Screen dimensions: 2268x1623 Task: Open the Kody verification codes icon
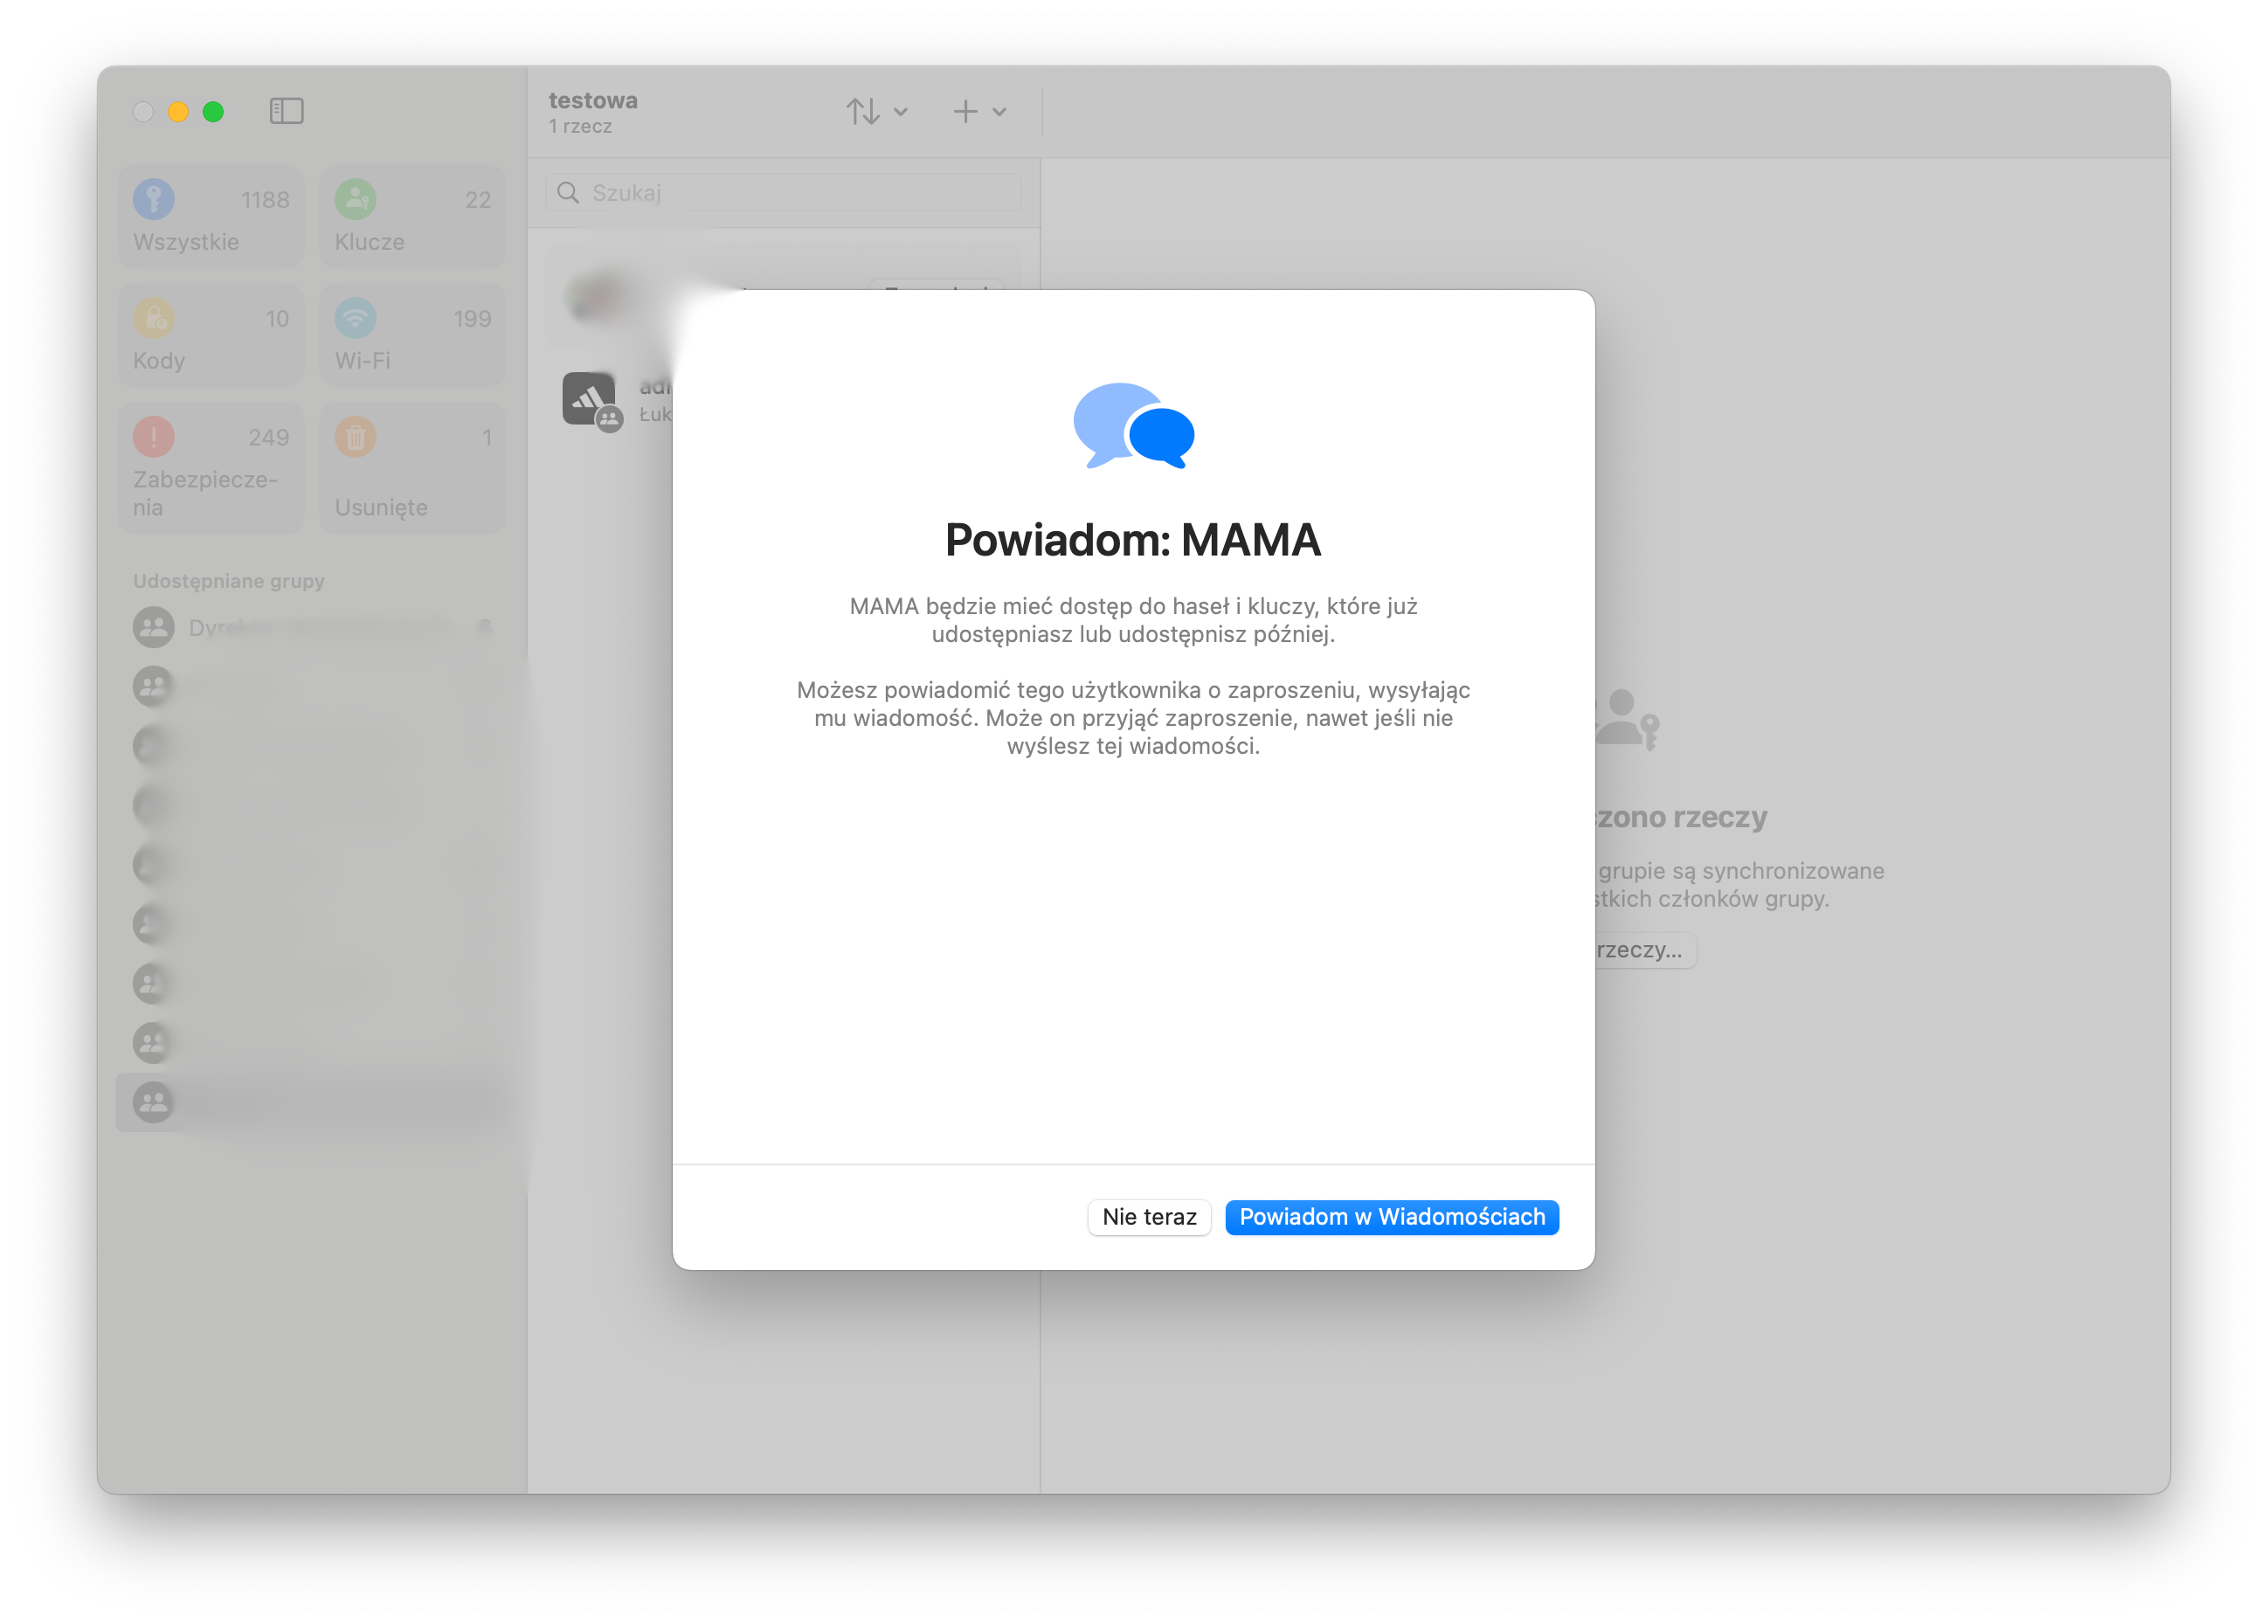tap(154, 318)
